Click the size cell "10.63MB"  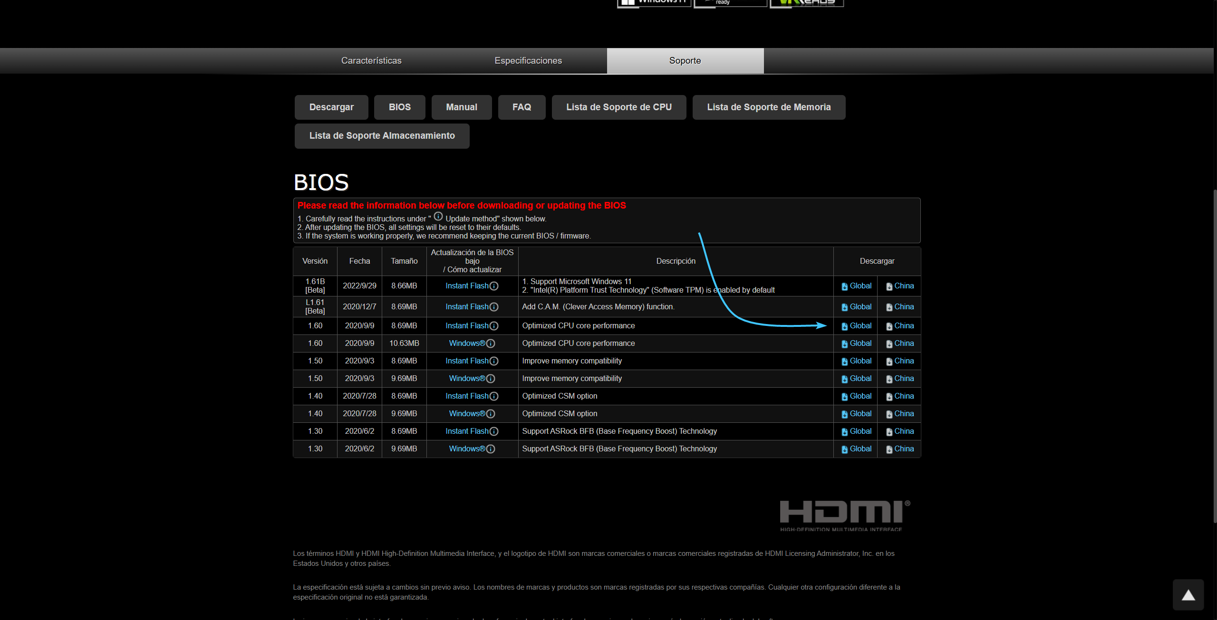[404, 343]
